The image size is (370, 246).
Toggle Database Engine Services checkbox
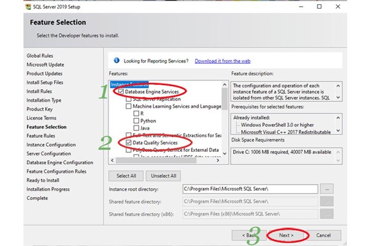[121, 92]
